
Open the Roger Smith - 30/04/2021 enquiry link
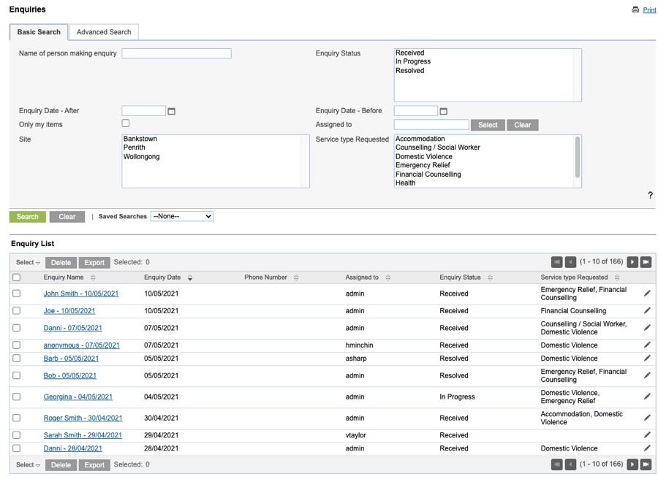(x=83, y=418)
